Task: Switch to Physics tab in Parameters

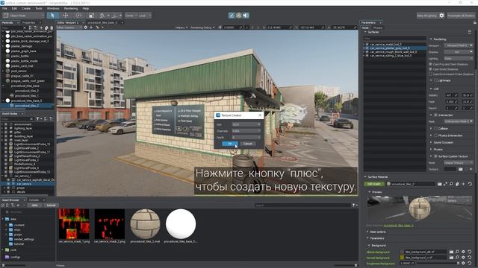Action: coord(378,28)
